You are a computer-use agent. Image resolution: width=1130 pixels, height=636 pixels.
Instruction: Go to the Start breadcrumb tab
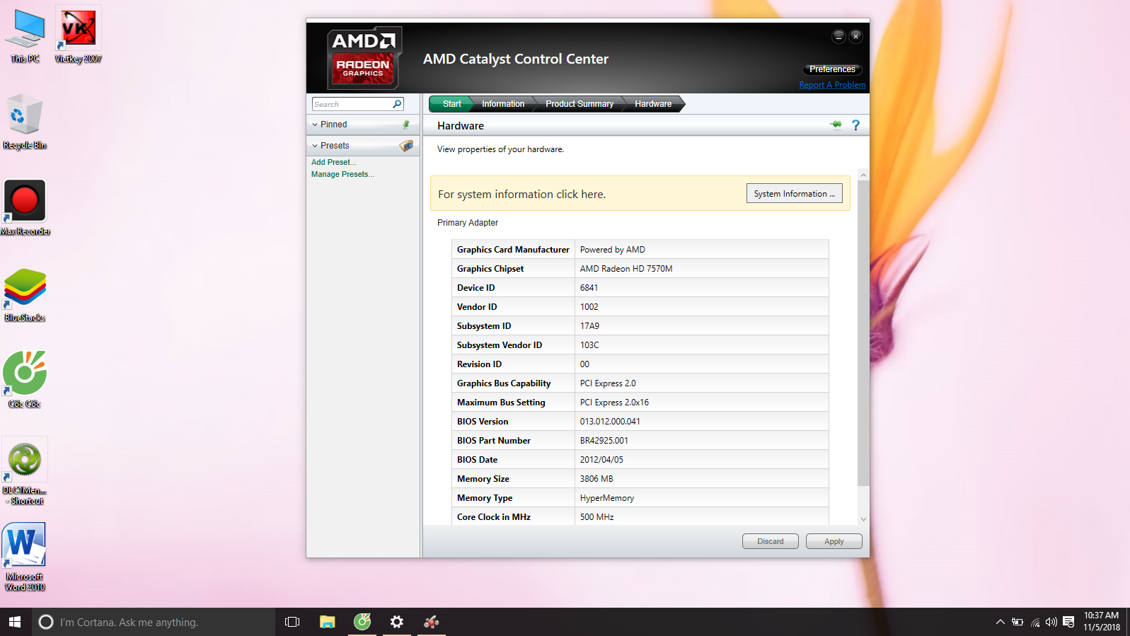(x=451, y=104)
